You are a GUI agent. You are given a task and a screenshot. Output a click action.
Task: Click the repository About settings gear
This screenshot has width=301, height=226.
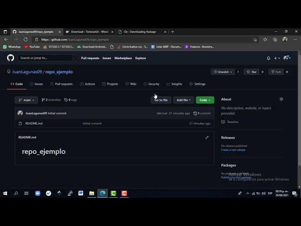point(281,99)
